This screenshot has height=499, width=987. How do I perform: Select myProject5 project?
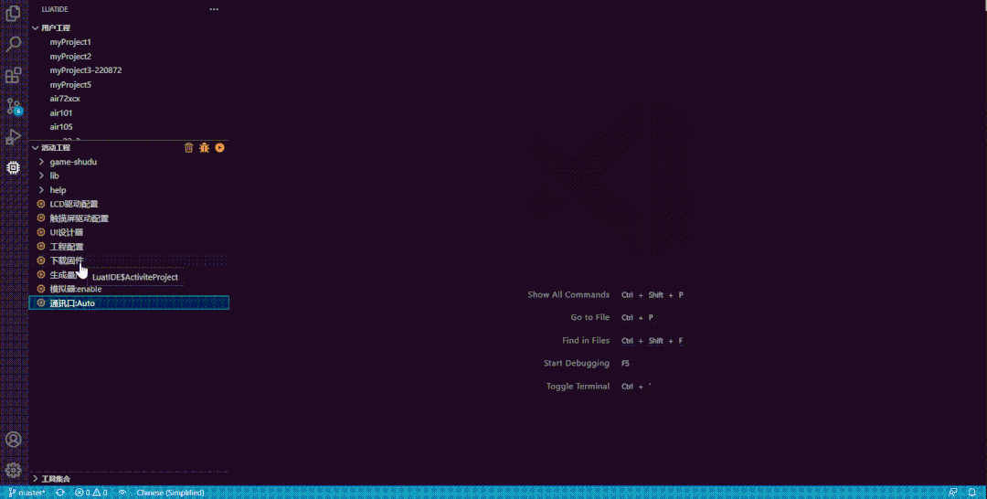(70, 85)
